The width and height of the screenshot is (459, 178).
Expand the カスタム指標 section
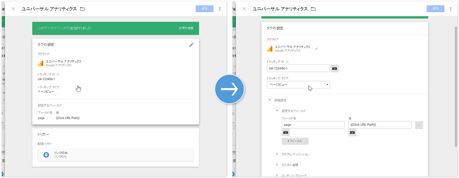pyautogui.click(x=277, y=165)
